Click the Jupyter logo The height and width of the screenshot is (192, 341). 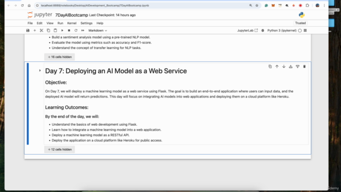click(x=40, y=15)
